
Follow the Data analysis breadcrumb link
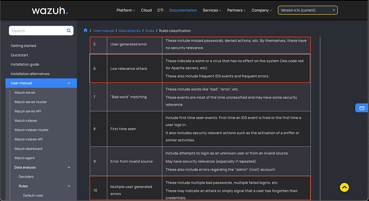pyautogui.click(x=130, y=31)
